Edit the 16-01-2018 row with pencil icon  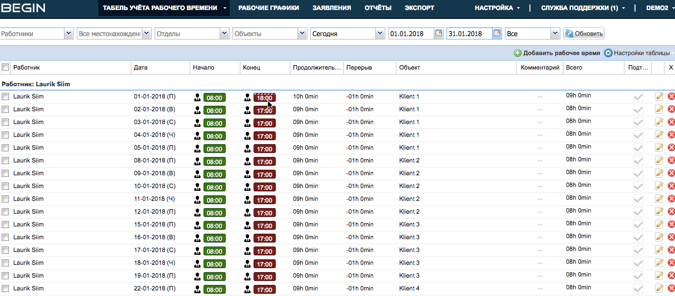659,237
